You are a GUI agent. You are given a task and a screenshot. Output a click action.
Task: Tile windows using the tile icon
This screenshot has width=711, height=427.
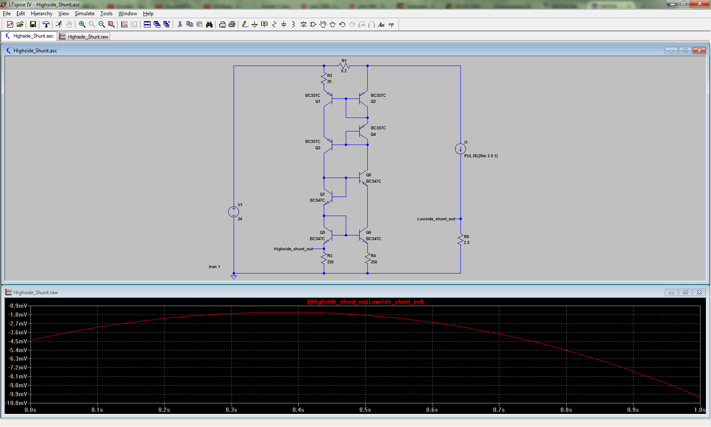click(147, 25)
